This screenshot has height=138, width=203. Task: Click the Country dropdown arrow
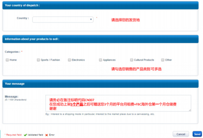point(91,19)
